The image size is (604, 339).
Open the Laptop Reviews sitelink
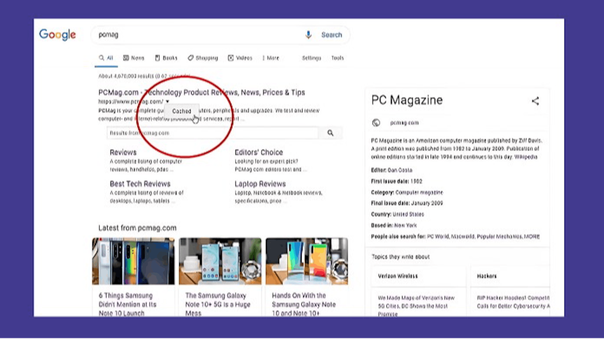pyautogui.click(x=260, y=184)
